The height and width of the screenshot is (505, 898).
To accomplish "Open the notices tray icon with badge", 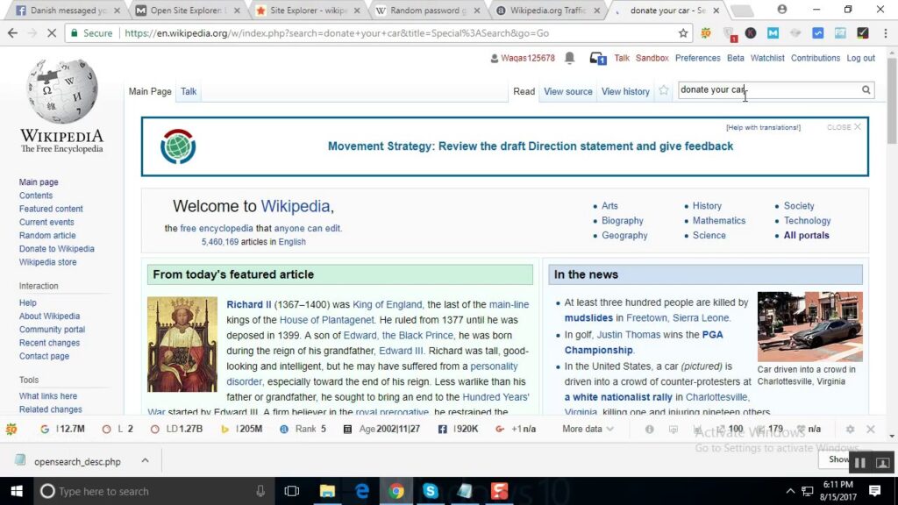I will (x=598, y=59).
